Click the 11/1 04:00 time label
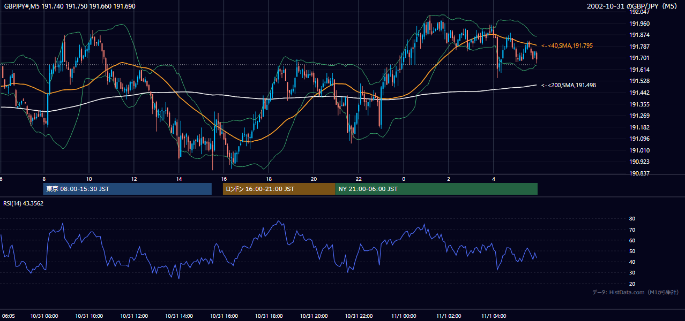This screenshot has width=685, height=321. point(494,316)
